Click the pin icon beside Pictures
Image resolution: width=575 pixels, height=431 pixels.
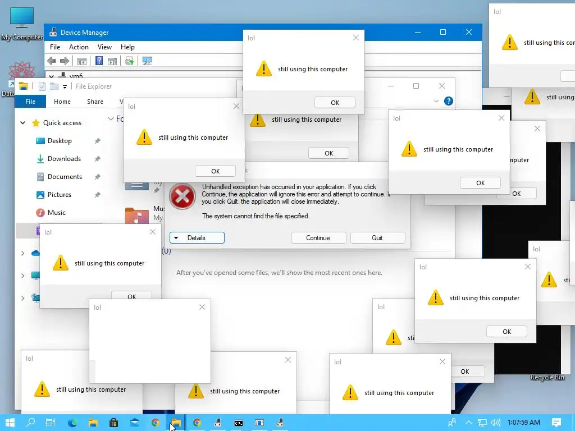pyautogui.click(x=98, y=195)
